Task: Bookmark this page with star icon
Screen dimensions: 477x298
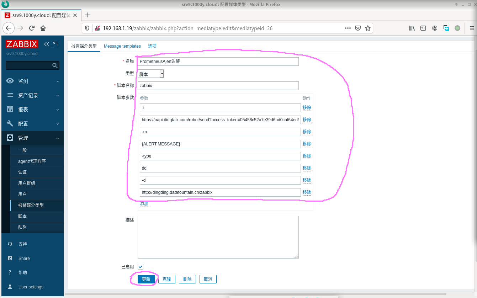Action: point(368,28)
